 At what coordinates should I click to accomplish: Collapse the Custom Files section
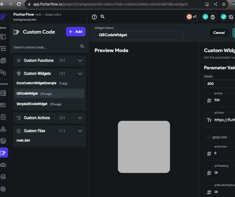[x=80, y=131]
